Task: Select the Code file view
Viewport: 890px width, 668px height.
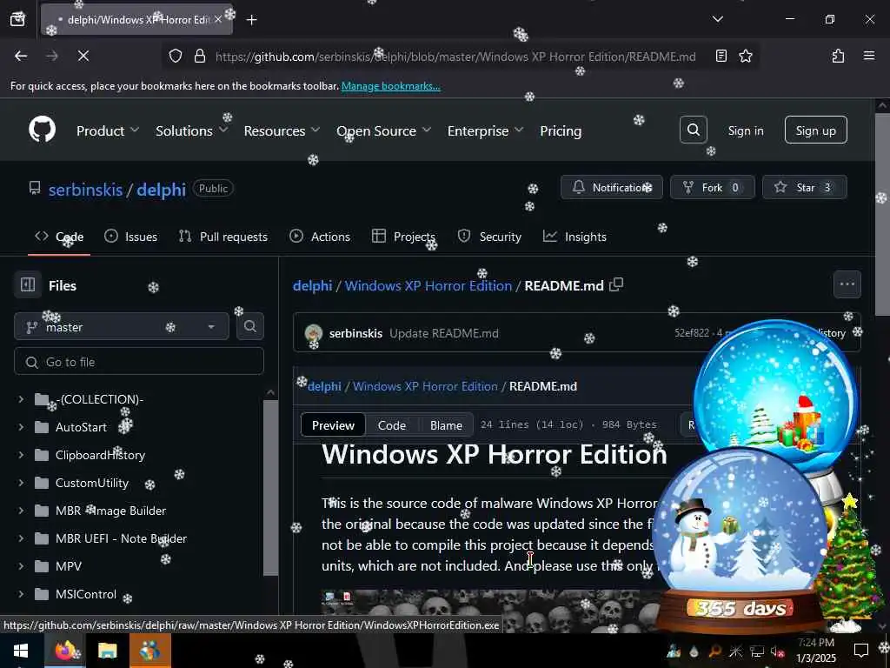Action: tap(392, 424)
